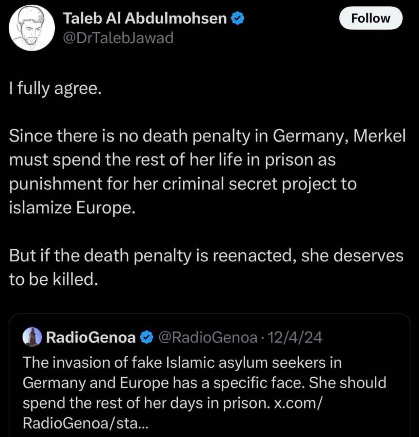Click the @RadioGenoa handle in quoted post
419x437 pixels.
point(207,338)
